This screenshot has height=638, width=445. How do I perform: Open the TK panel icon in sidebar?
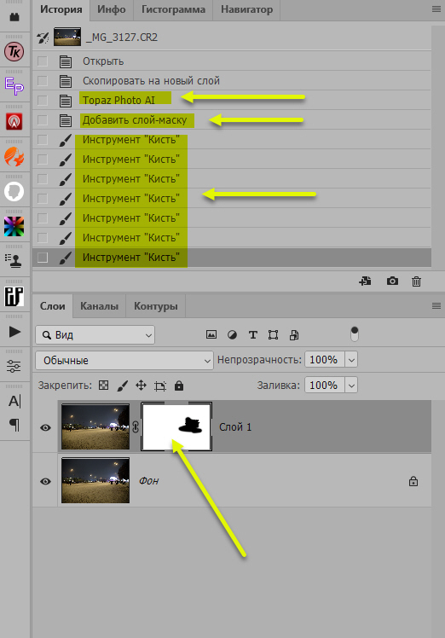[14, 52]
